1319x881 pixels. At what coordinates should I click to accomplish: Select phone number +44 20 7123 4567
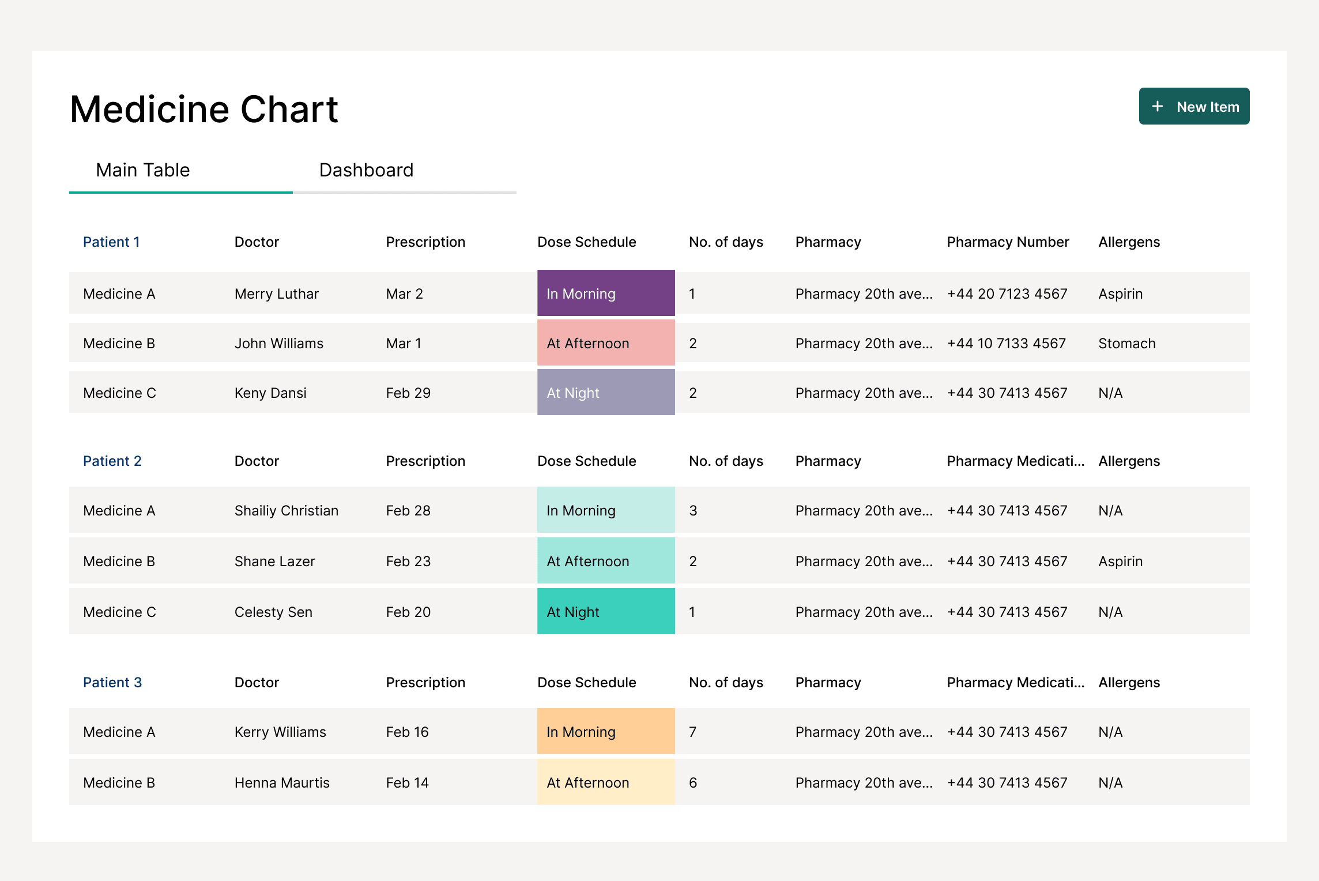[x=1007, y=293]
